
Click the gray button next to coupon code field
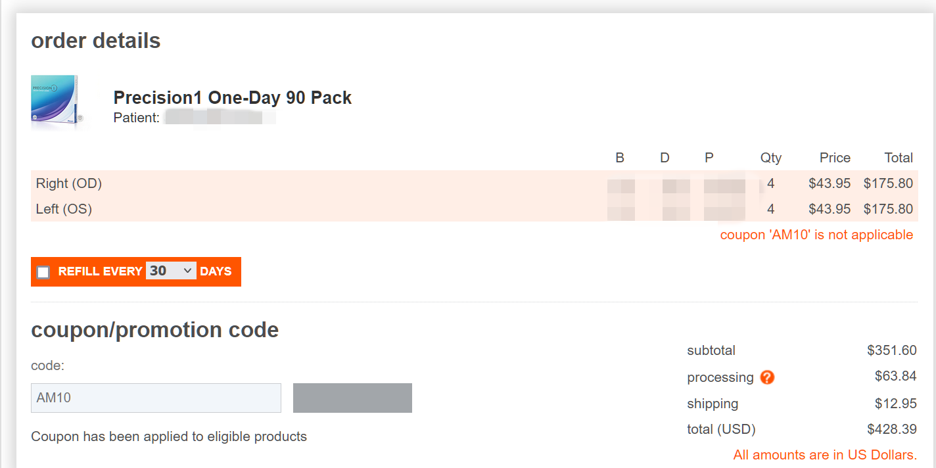[x=352, y=398]
